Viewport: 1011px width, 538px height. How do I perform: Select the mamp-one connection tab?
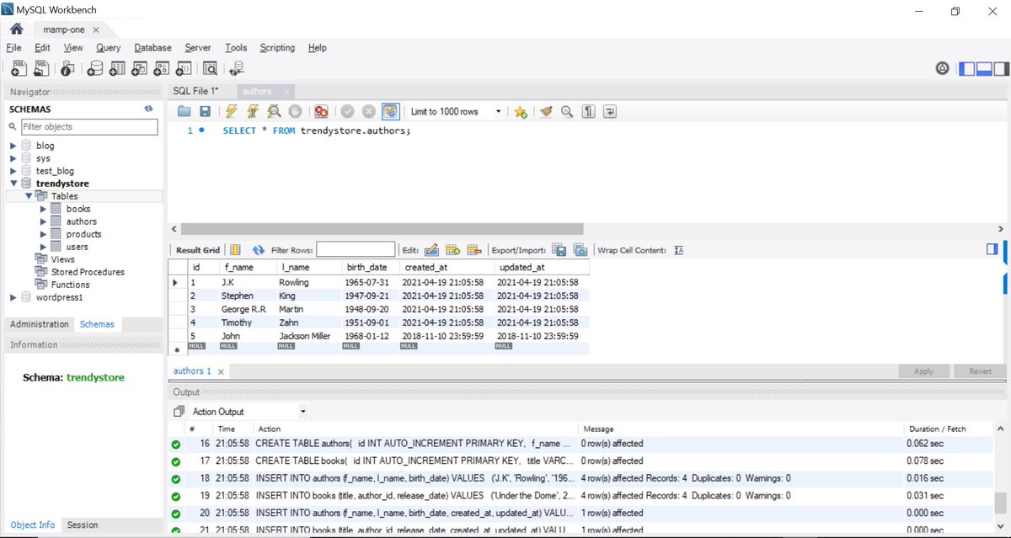(71, 29)
